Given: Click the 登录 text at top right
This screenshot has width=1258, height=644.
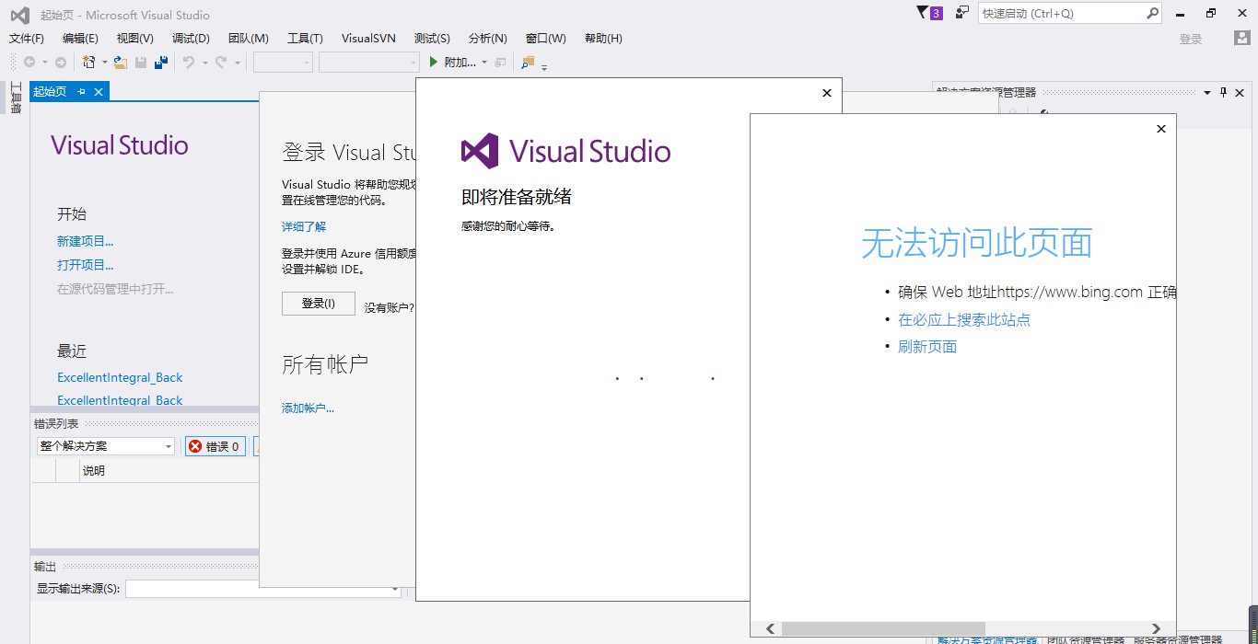Looking at the screenshot, I should click(1191, 39).
